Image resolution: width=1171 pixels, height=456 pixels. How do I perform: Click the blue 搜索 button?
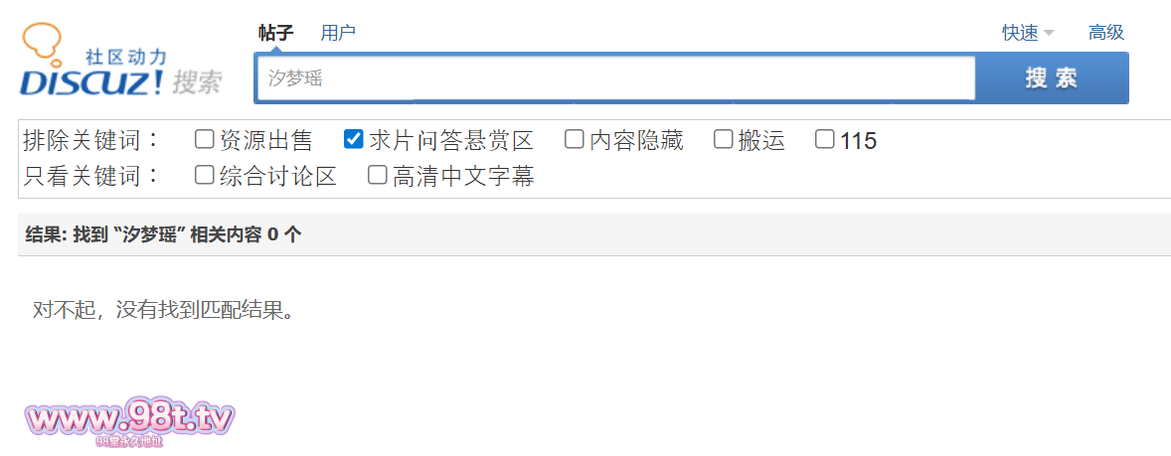tap(1052, 78)
